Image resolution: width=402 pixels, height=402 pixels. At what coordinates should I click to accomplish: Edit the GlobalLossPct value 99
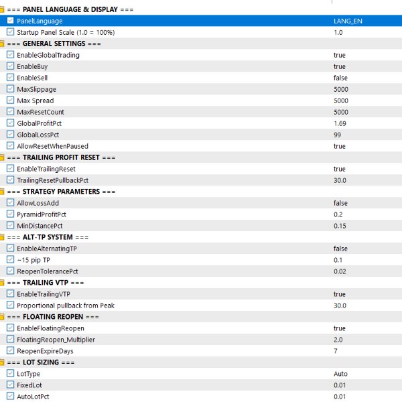[338, 135]
